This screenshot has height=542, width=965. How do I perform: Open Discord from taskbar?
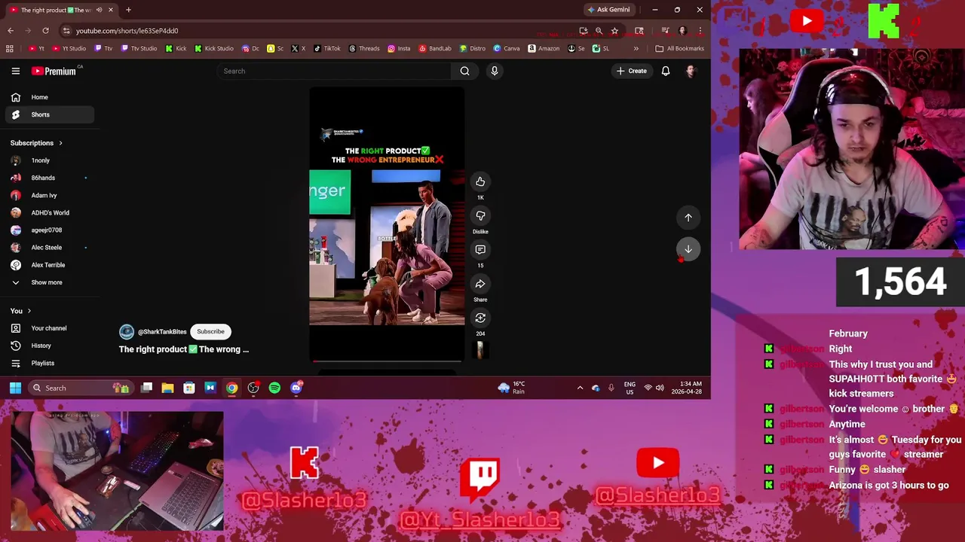tap(296, 388)
